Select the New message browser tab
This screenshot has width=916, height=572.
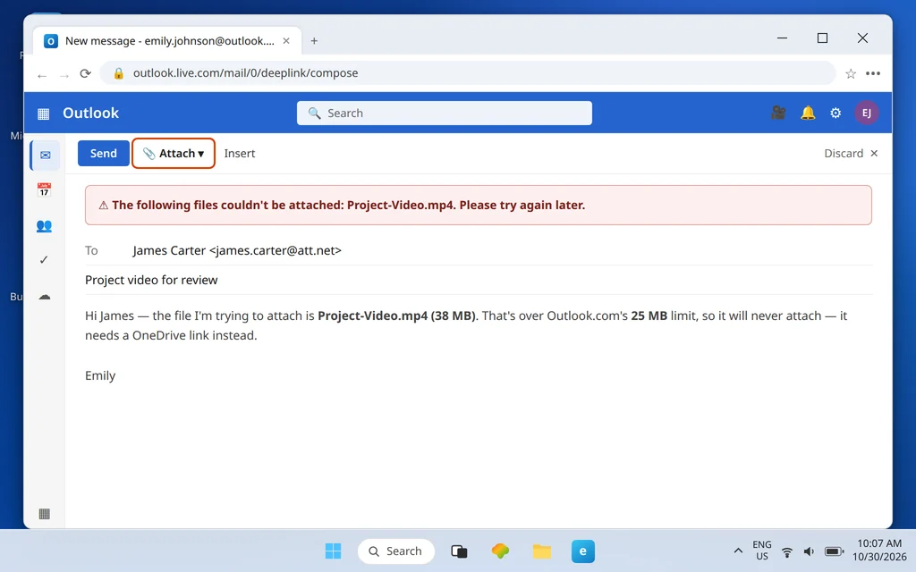point(167,41)
